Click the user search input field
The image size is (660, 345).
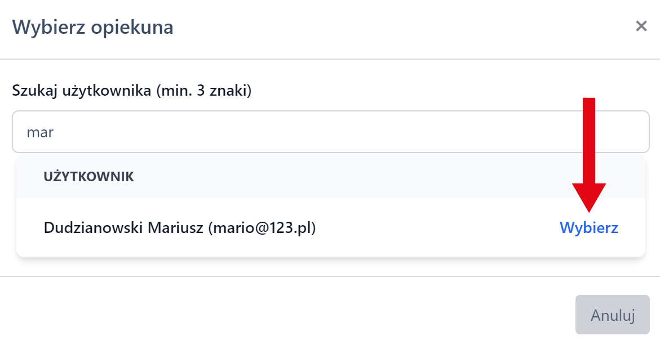tap(330, 132)
